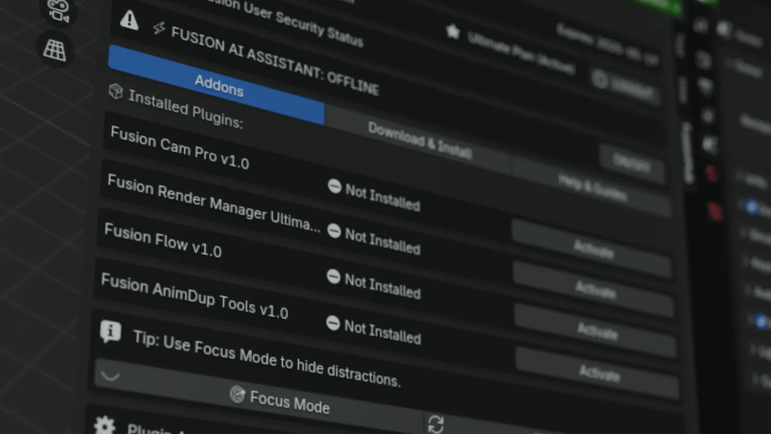Click the sphere icon beside Focus Mode

click(238, 395)
